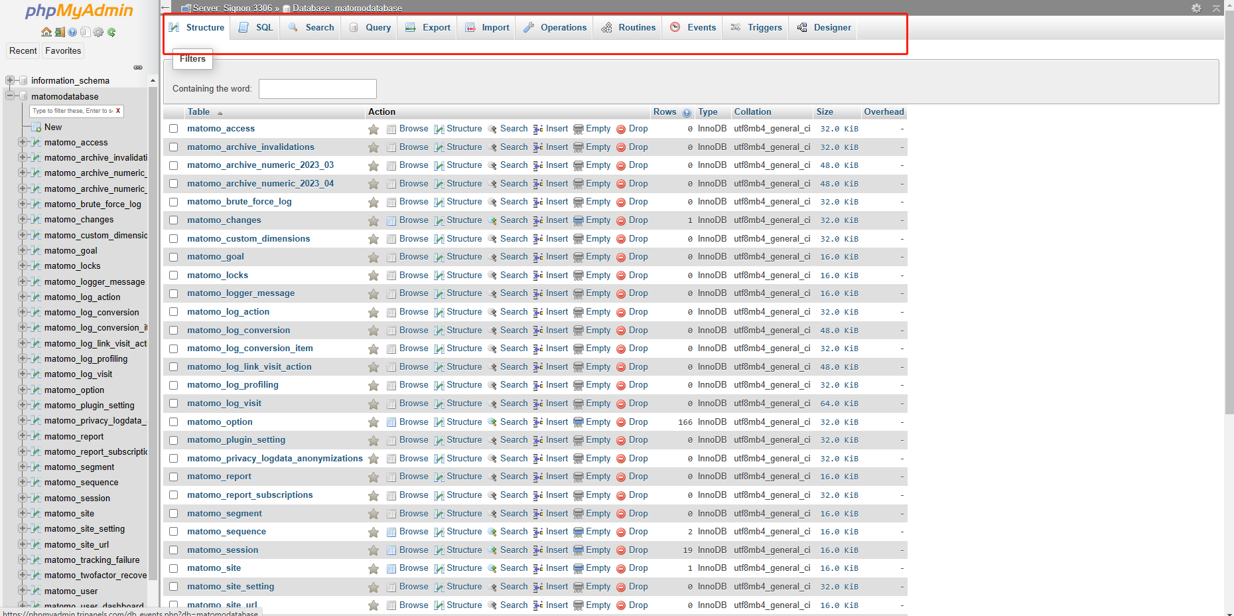Check the matomo_report row checkbox
Screen dimensions: 1234x616
(x=173, y=477)
